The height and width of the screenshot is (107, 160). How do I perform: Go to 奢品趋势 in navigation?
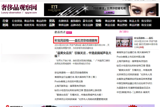pos(41,21)
